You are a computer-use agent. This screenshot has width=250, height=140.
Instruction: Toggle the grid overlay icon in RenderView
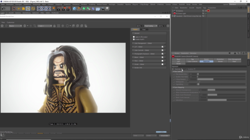(x=59, y=26)
